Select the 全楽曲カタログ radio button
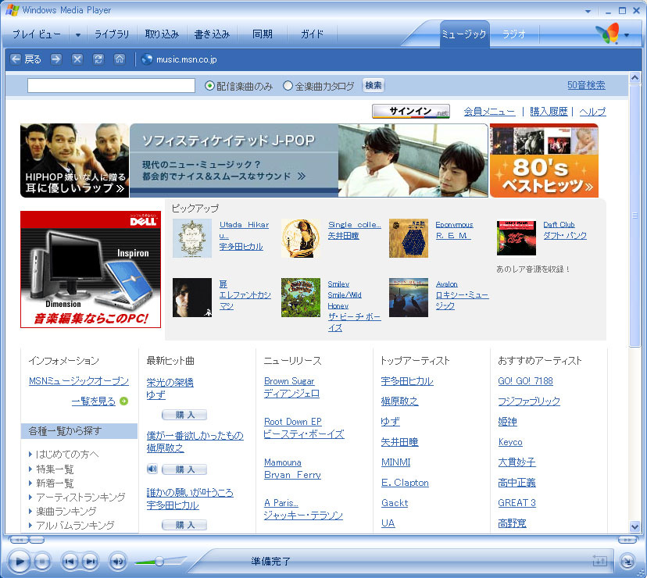Viewport: 647px width, 578px height. pyautogui.click(x=288, y=86)
